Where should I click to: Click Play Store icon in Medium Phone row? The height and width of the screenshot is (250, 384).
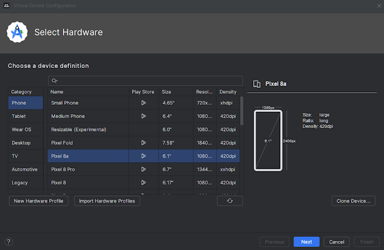[143, 116]
